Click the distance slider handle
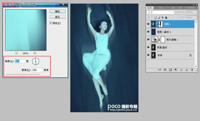The height and width of the screenshot is (121, 200). click(x=23, y=74)
